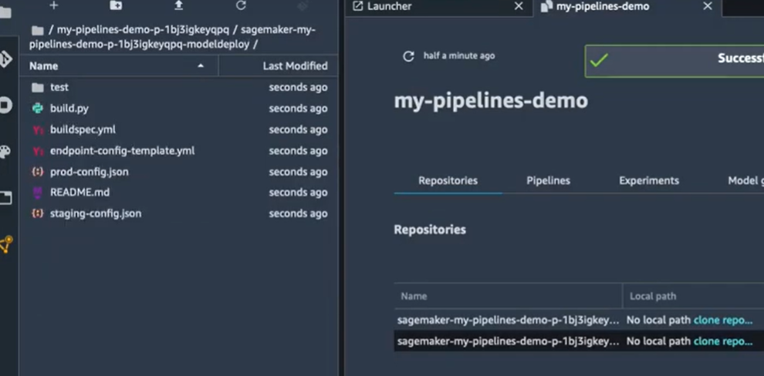Select the staging-config.json file
This screenshot has height=376, width=764.
(x=95, y=213)
